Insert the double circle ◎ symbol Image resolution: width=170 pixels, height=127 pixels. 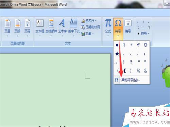coord(146,45)
